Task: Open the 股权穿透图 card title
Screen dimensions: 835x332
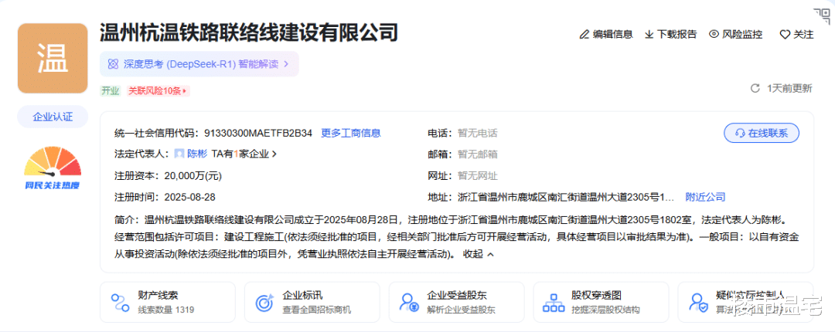Action: [x=596, y=295]
